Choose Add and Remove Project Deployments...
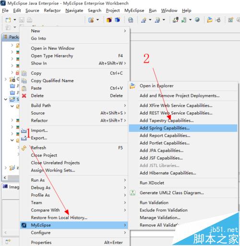This screenshot has height=246, width=240. [183, 96]
